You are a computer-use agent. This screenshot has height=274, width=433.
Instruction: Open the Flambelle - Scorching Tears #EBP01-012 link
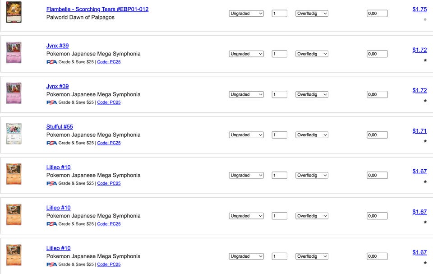(97, 9)
